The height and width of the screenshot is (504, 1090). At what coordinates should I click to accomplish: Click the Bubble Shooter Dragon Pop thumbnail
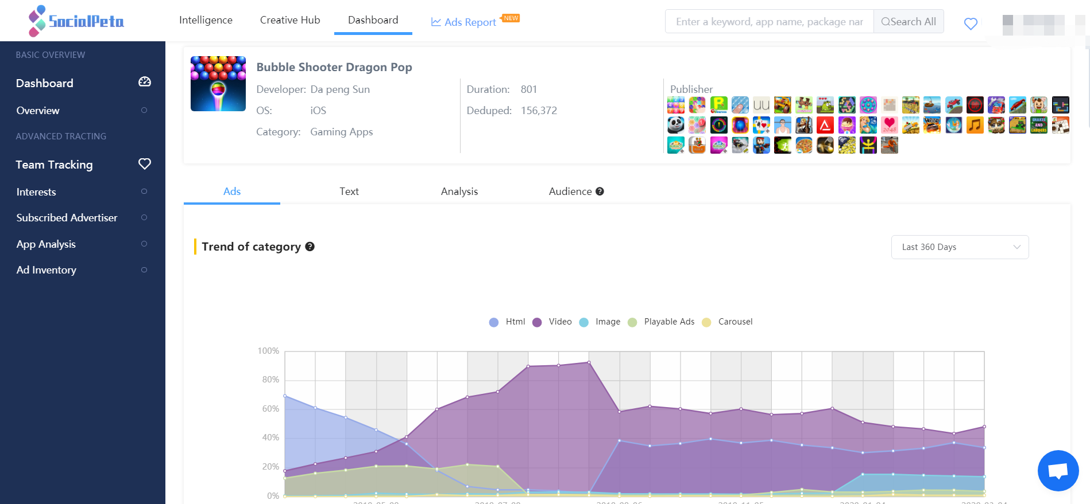click(218, 84)
